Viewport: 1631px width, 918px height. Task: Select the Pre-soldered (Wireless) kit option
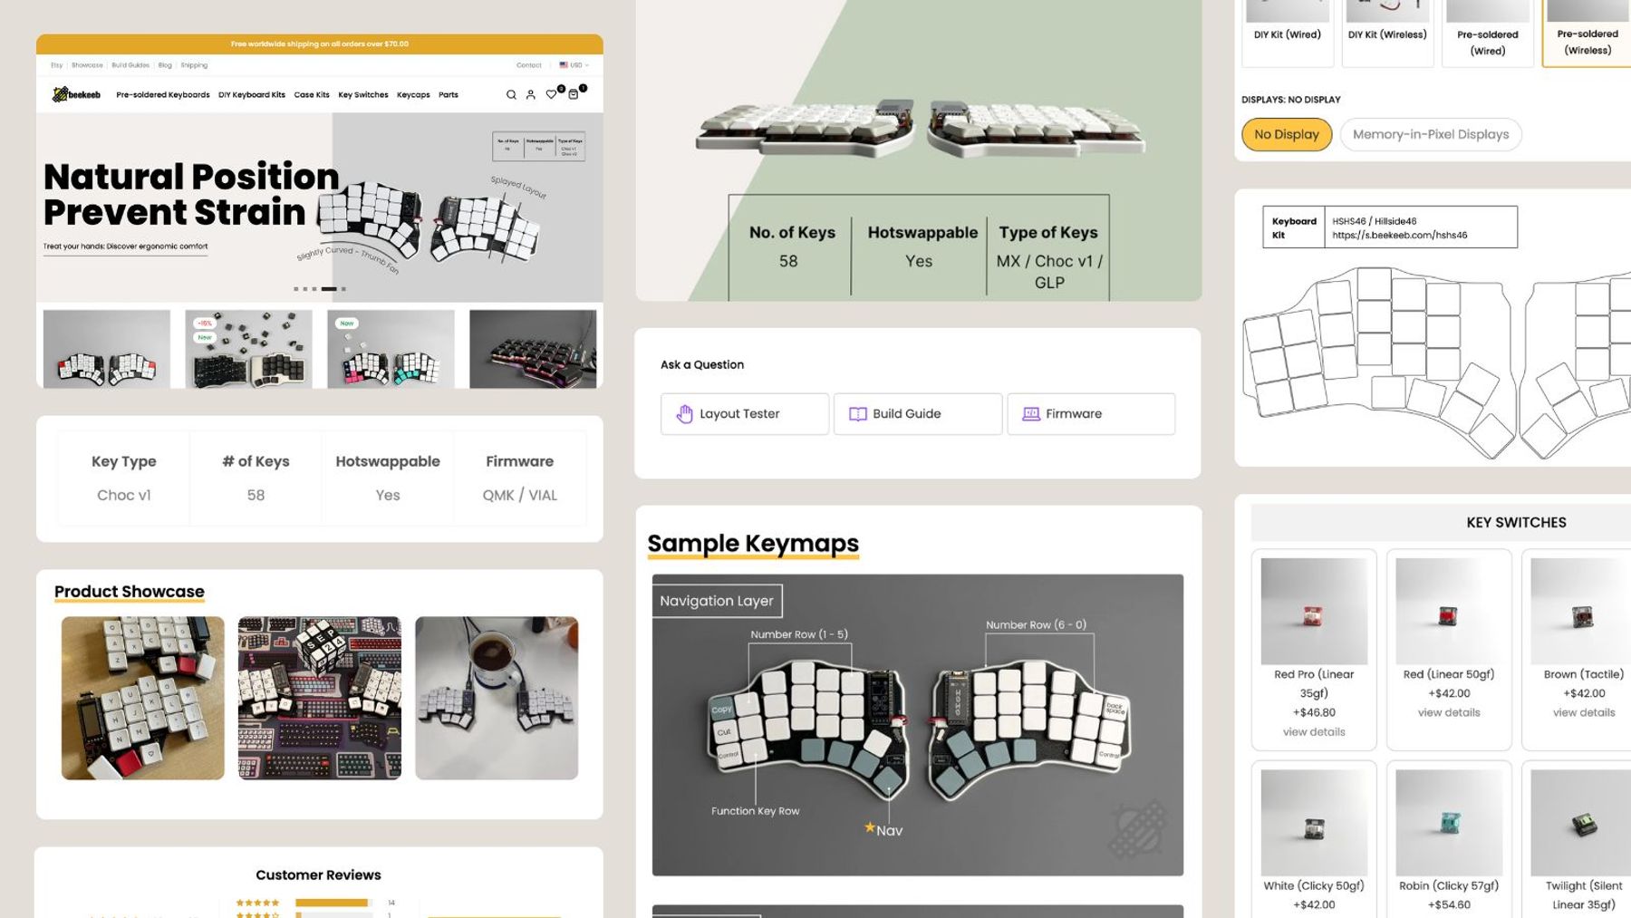coord(1586,32)
